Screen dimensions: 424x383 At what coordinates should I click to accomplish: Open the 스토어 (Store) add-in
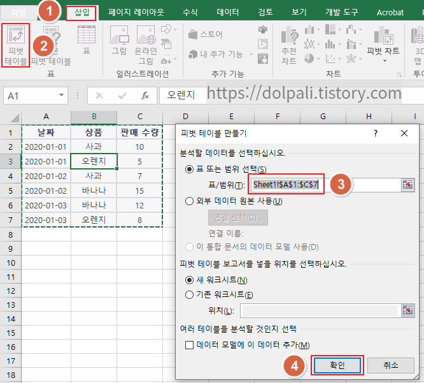click(206, 34)
